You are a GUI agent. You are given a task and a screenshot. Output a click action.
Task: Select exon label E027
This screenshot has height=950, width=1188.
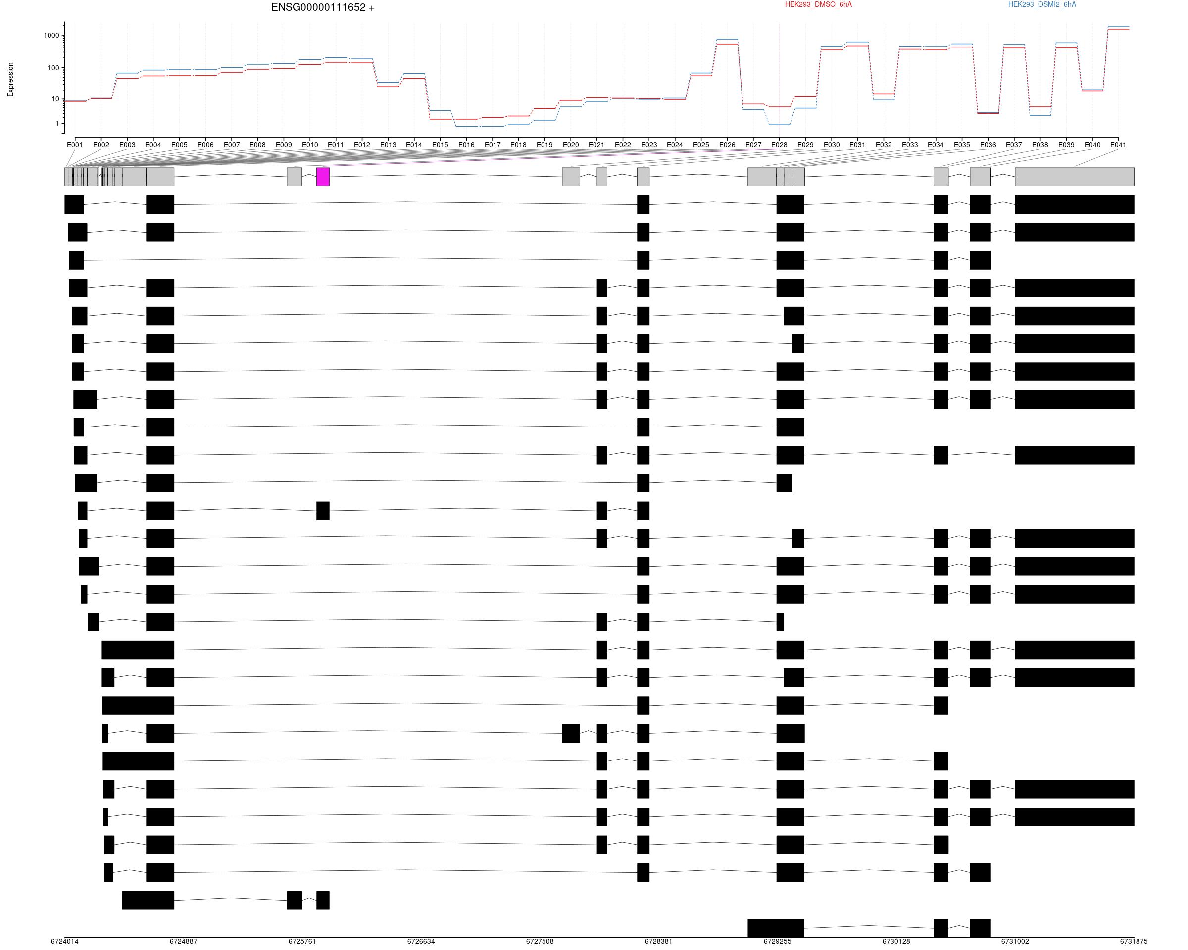(x=753, y=145)
